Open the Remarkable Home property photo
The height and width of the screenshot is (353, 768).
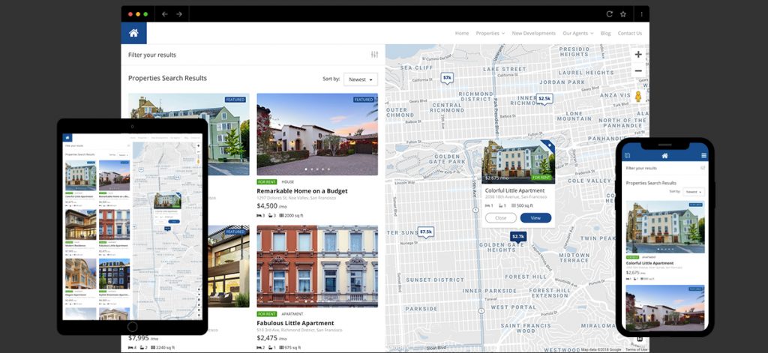317,134
